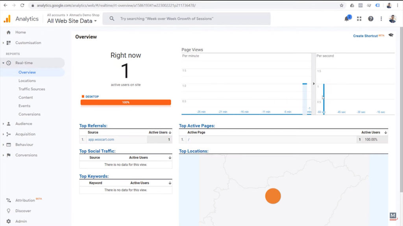Open the app.woocart.com referral link
The image size is (403, 226).
(x=101, y=139)
